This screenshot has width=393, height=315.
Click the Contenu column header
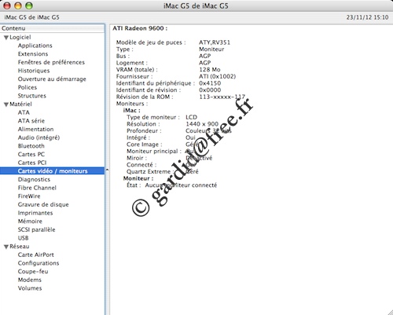(53, 28)
